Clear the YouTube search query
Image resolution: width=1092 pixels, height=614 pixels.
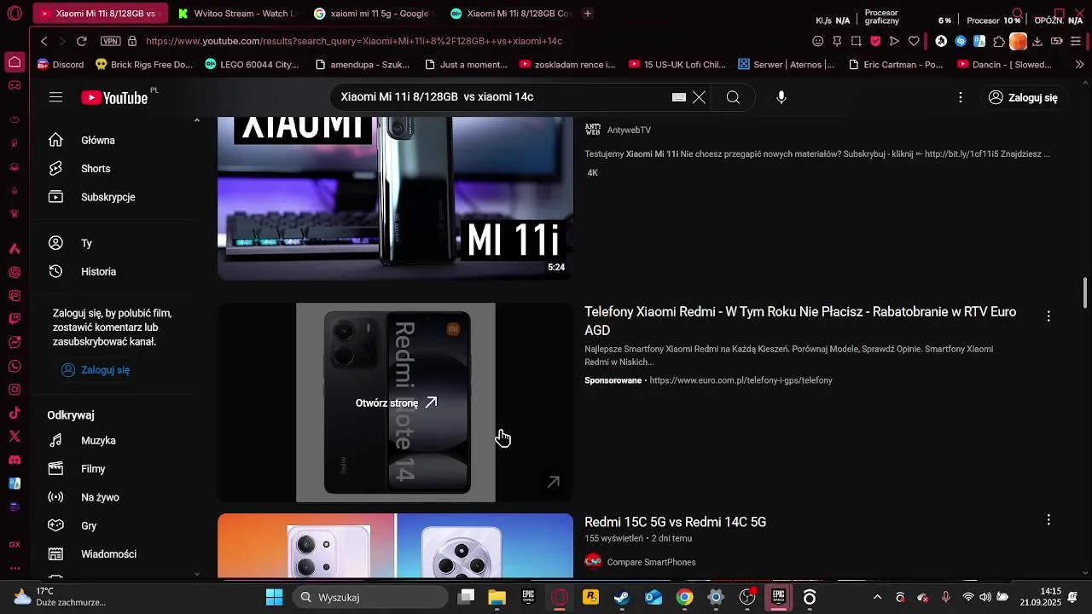[x=699, y=97]
